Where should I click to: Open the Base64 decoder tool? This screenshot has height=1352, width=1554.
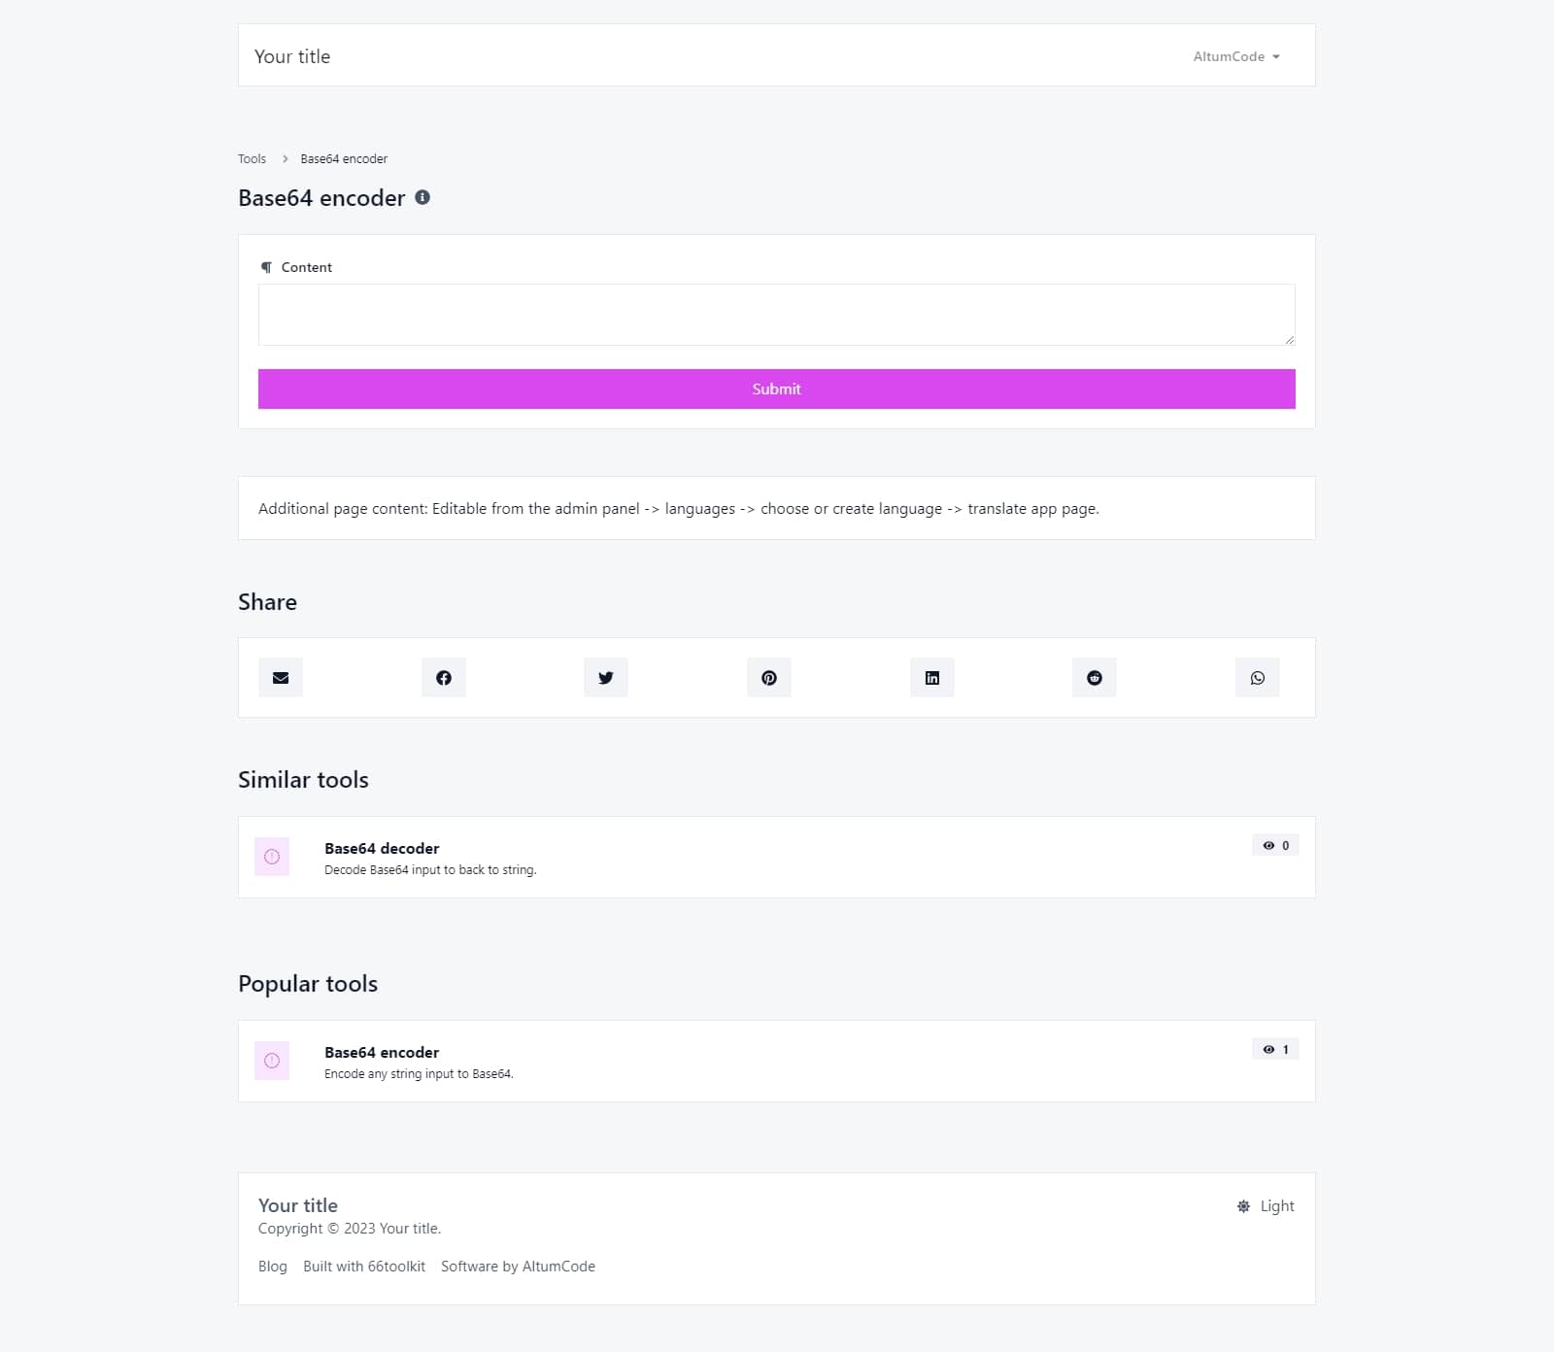tap(382, 848)
